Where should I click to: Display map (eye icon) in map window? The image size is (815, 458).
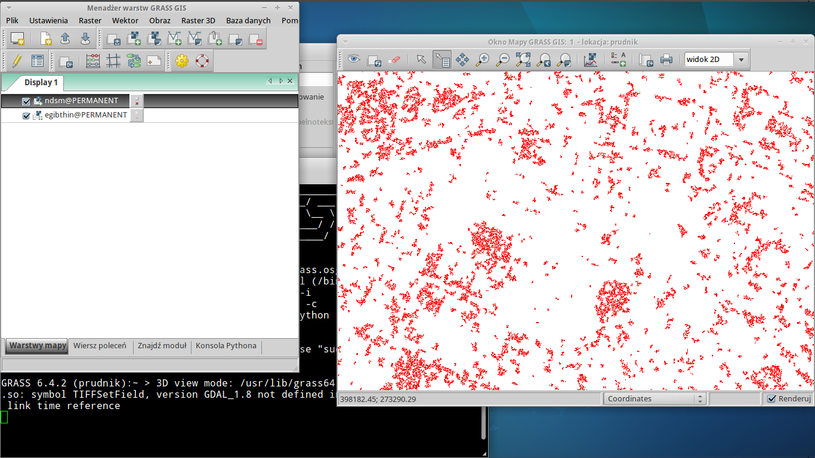(354, 59)
